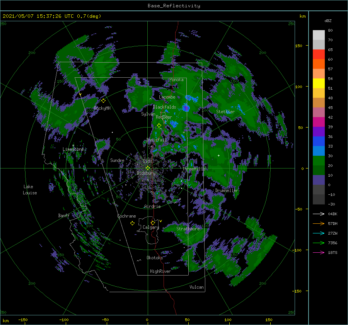
Task: Click the orange 57DM arrow in legend
Action: coord(319,224)
